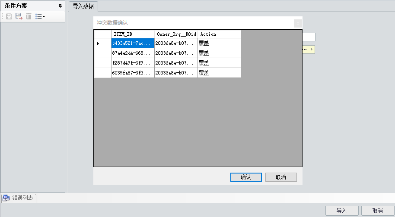
Task: Select cell 87e4e2d4-668...
Action: [x=133, y=53]
